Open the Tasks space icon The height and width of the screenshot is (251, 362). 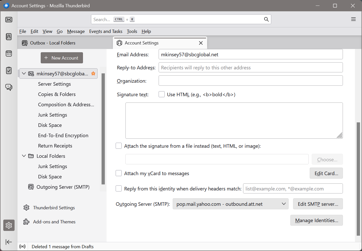click(9, 70)
